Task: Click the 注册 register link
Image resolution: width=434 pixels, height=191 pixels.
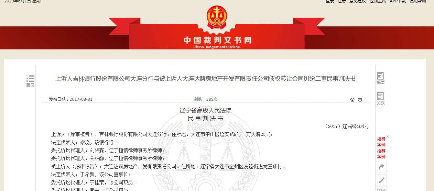Action: click(x=341, y=1)
